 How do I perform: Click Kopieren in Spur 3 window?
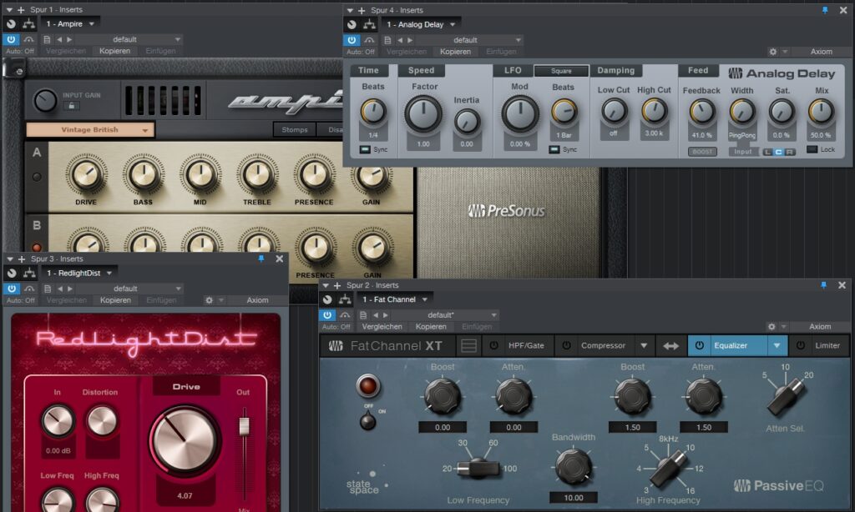[x=115, y=300]
